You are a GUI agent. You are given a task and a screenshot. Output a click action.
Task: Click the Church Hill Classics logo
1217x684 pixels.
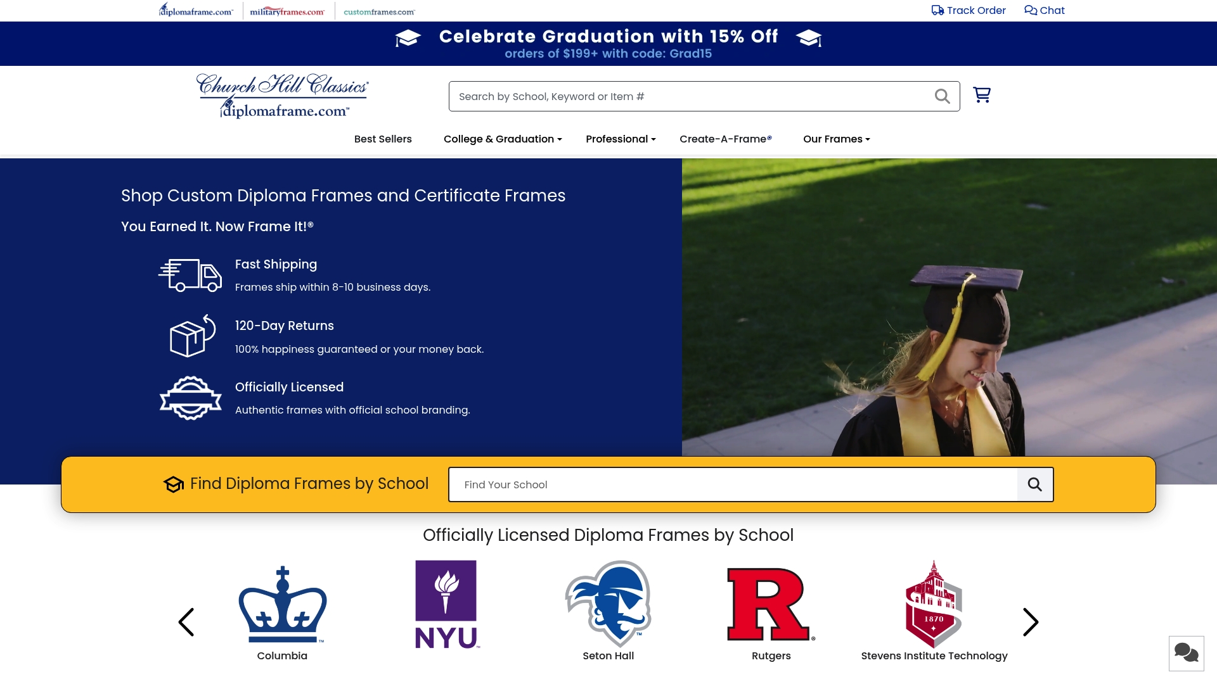282,96
